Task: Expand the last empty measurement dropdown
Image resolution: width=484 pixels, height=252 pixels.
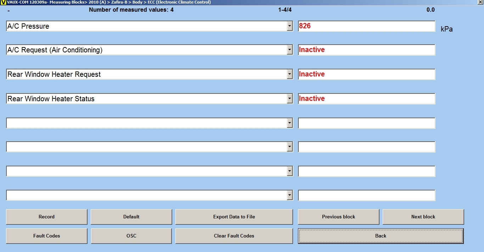Action: click(289, 195)
